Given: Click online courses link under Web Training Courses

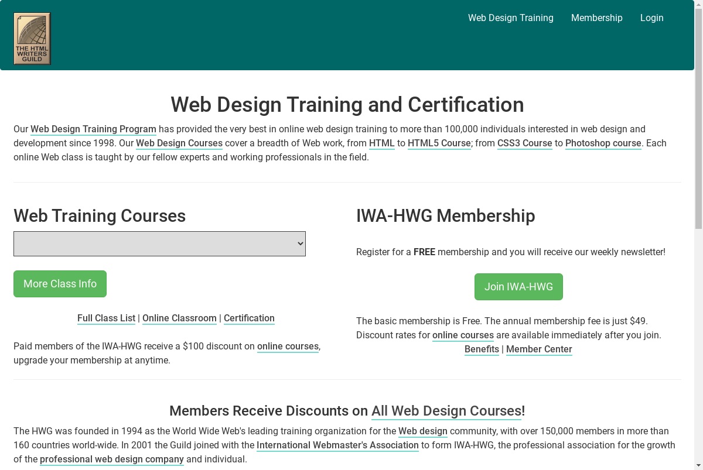Looking at the screenshot, I should pos(288,346).
